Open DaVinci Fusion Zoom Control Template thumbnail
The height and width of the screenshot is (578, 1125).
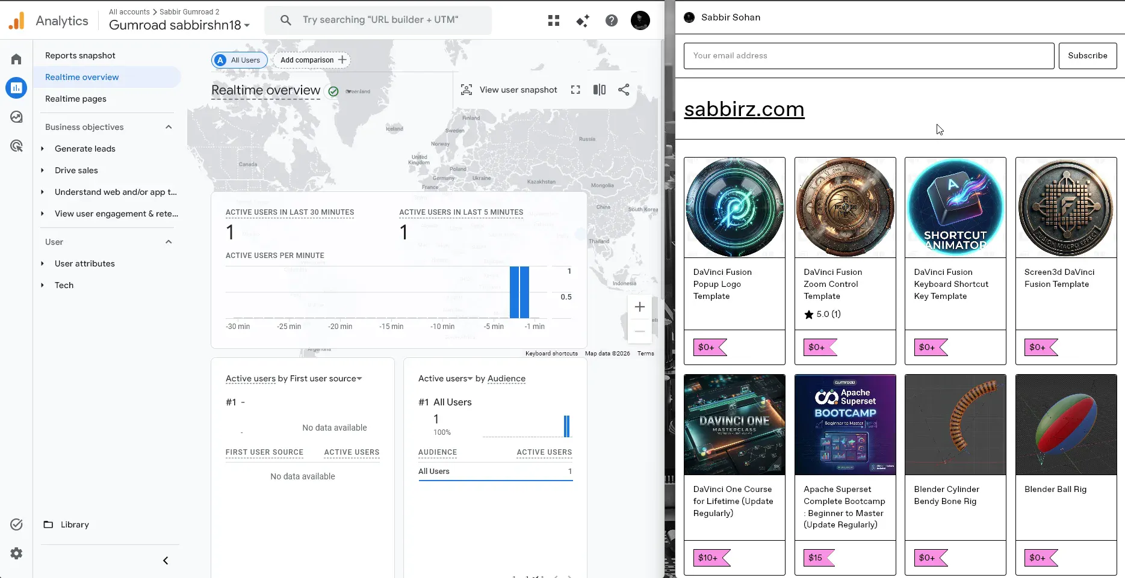click(x=845, y=208)
